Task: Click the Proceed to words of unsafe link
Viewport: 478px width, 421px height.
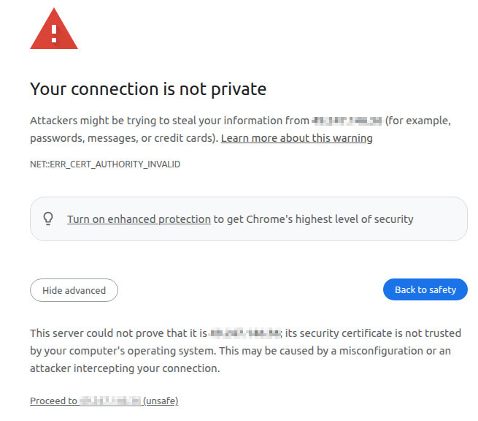Action: [x=54, y=401]
